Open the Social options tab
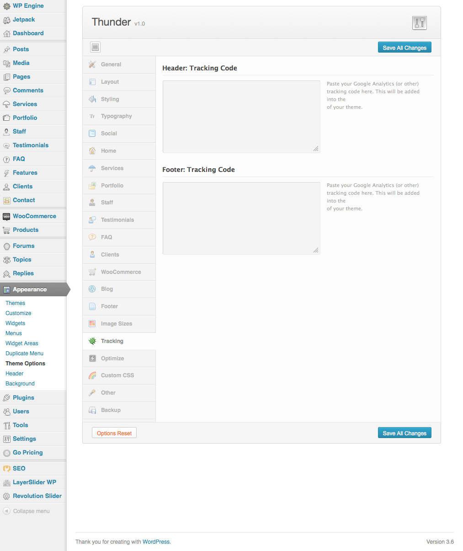 pos(119,134)
